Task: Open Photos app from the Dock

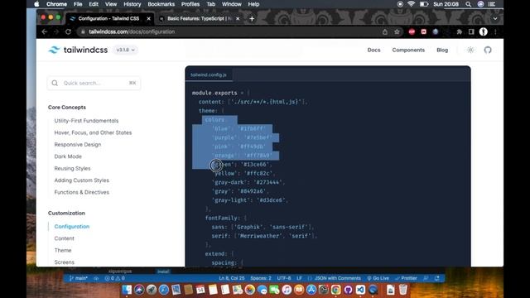Action: tap(250, 290)
